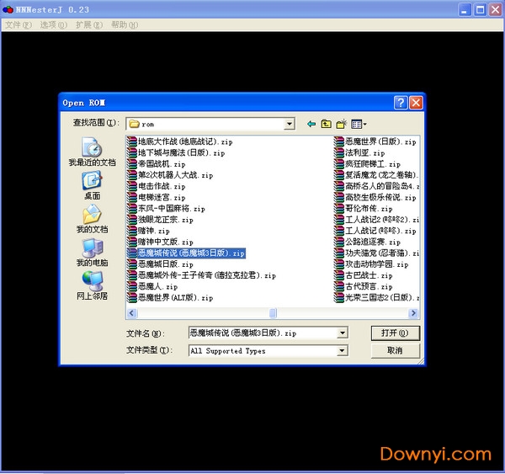Click archive icon of 赌神.zip
Viewport: 505px width, 474px height.
(x=132, y=231)
